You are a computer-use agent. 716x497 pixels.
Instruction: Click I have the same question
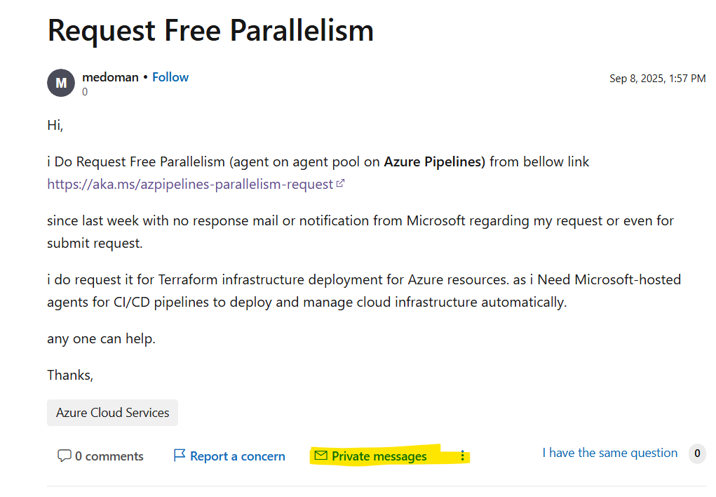click(x=609, y=453)
